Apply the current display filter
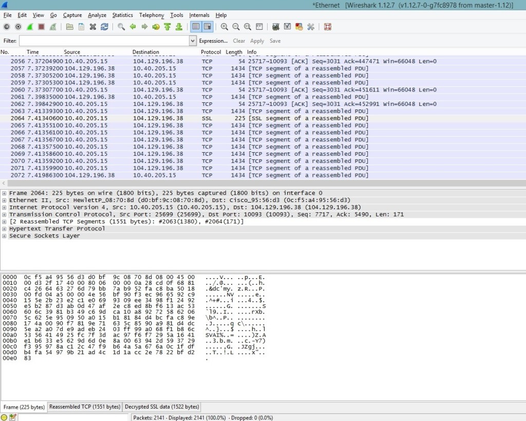526x421 pixels. (x=257, y=41)
